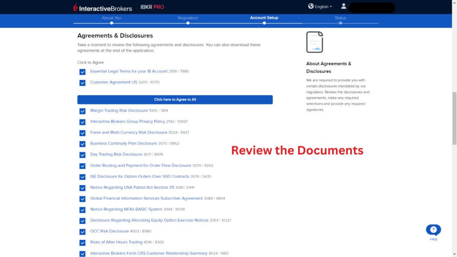The width and height of the screenshot is (457, 257).
Task: Uncheck the Customer Agreement US checkbox
Action: 83,83
